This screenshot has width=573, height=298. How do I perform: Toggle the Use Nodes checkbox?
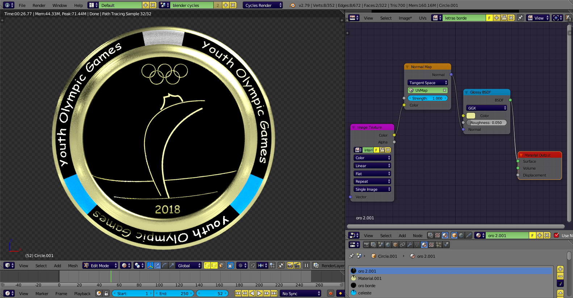click(x=556, y=235)
